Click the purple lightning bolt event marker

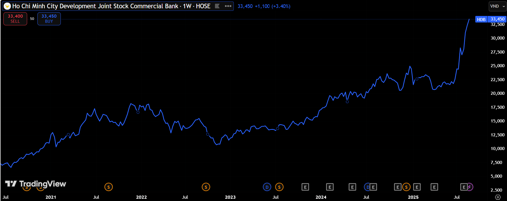pyautogui.click(x=470, y=187)
